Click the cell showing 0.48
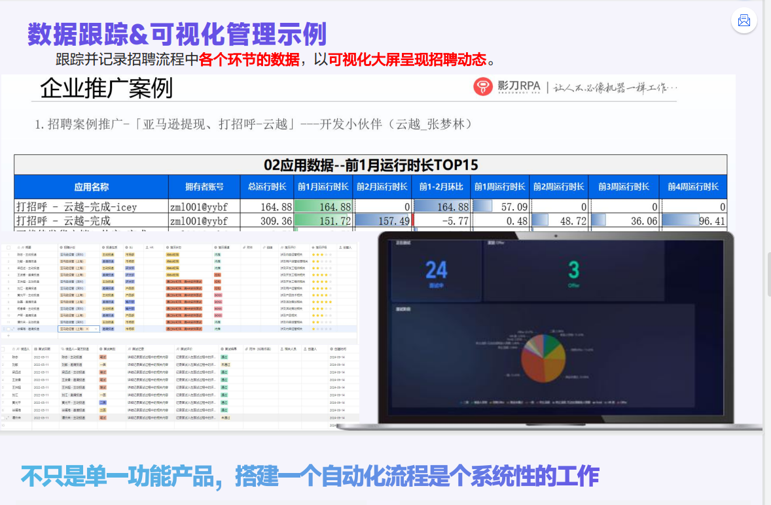This screenshot has height=505, width=771. coord(499,221)
